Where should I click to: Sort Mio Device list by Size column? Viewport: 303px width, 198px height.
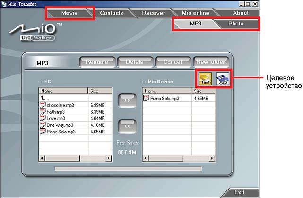click(x=203, y=91)
